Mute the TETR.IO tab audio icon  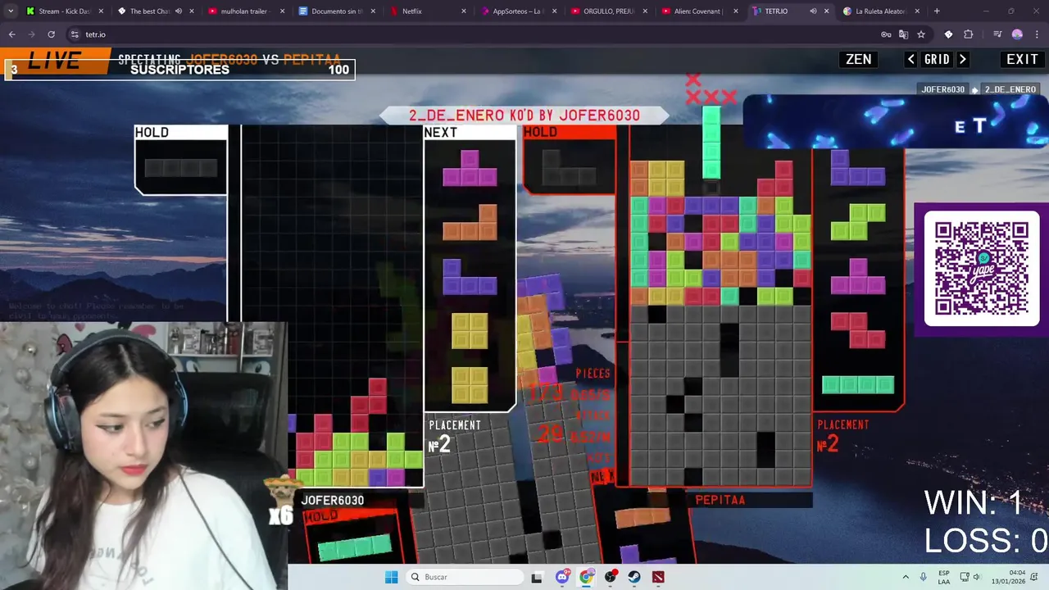(813, 11)
